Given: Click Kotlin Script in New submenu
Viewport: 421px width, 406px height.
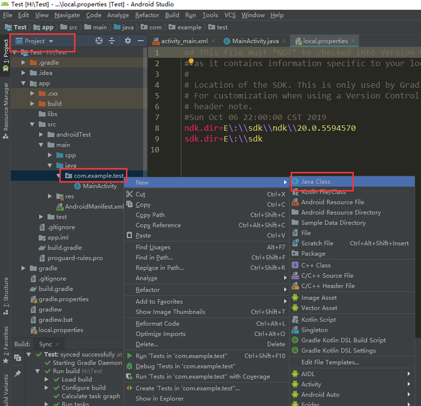Looking at the screenshot, I should point(318,320).
